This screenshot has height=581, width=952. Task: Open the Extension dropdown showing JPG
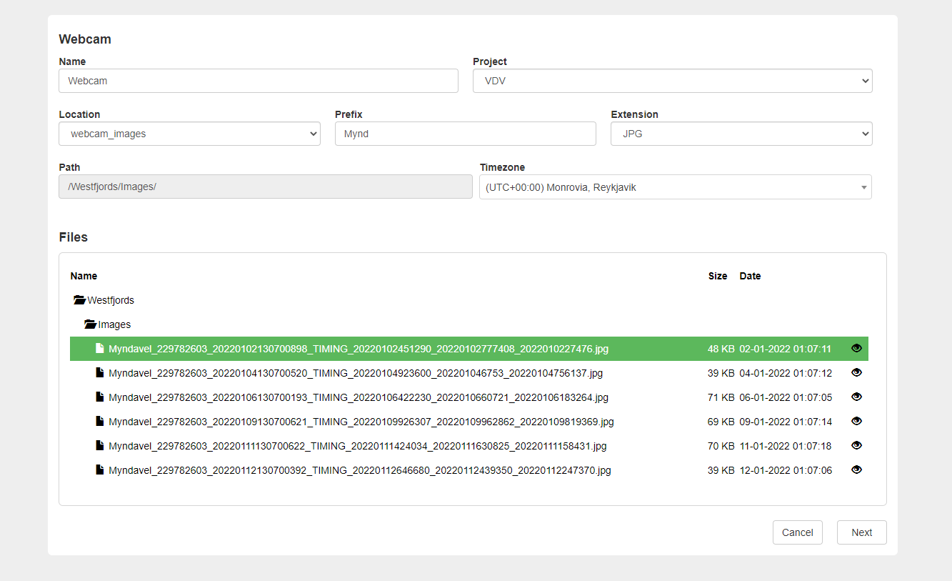click(741, 134)
